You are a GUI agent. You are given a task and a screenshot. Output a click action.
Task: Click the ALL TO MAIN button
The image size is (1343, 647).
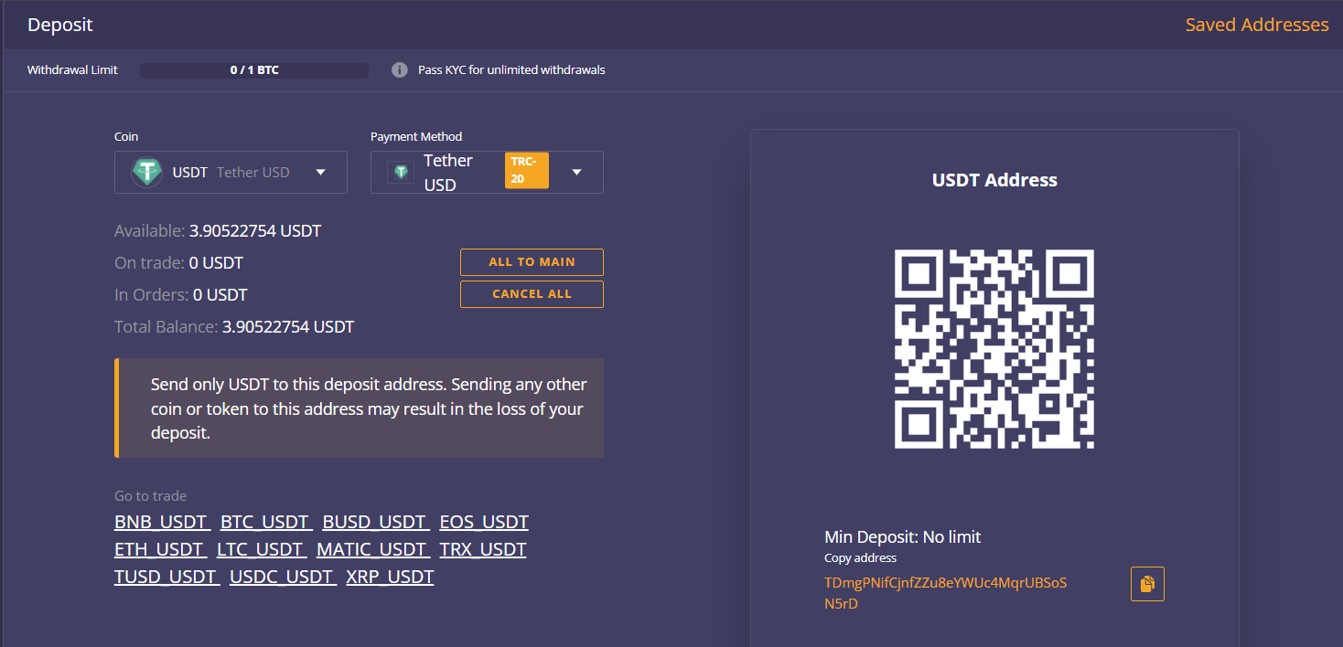[x=532, y=262]
